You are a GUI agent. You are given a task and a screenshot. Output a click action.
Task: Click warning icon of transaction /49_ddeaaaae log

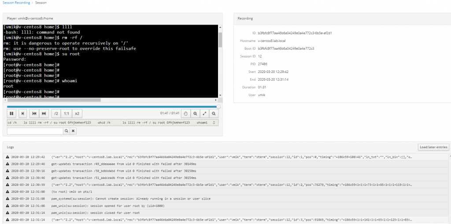pos(7,164)
